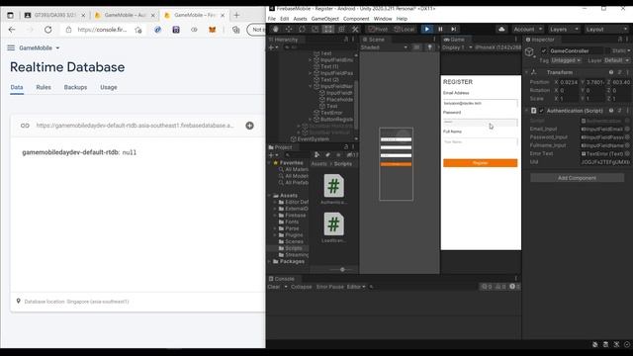Open the Console Editor dropdown

pyautogui.click(x=356, y=287)
